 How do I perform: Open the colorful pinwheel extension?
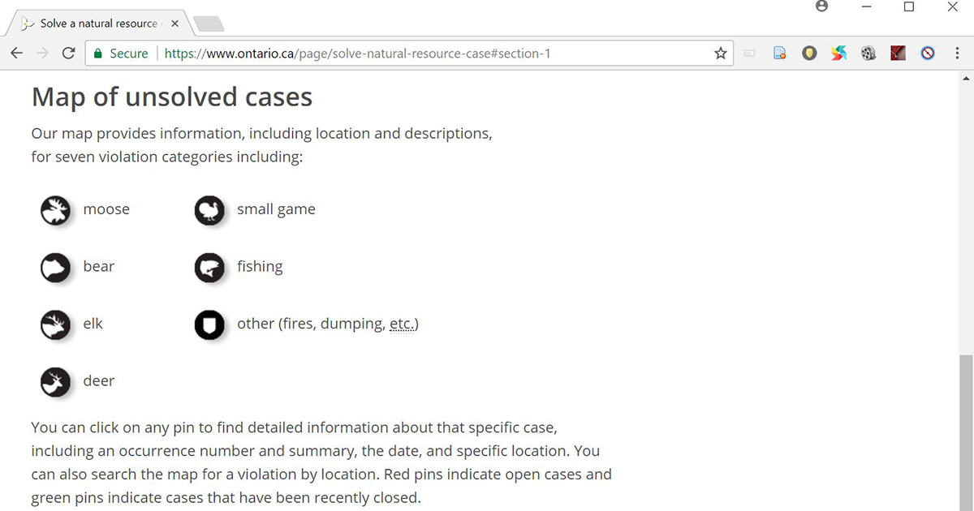point(838,53)
